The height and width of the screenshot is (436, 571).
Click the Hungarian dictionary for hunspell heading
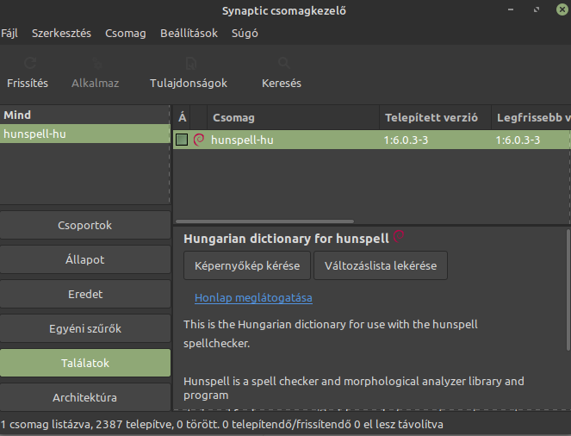tap(286, 239)
